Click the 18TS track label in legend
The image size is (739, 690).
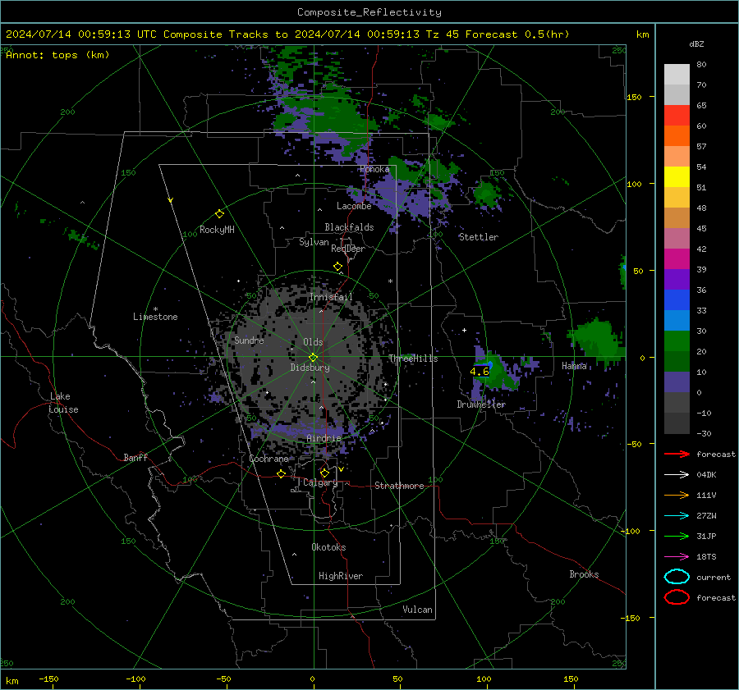(706, 557)
